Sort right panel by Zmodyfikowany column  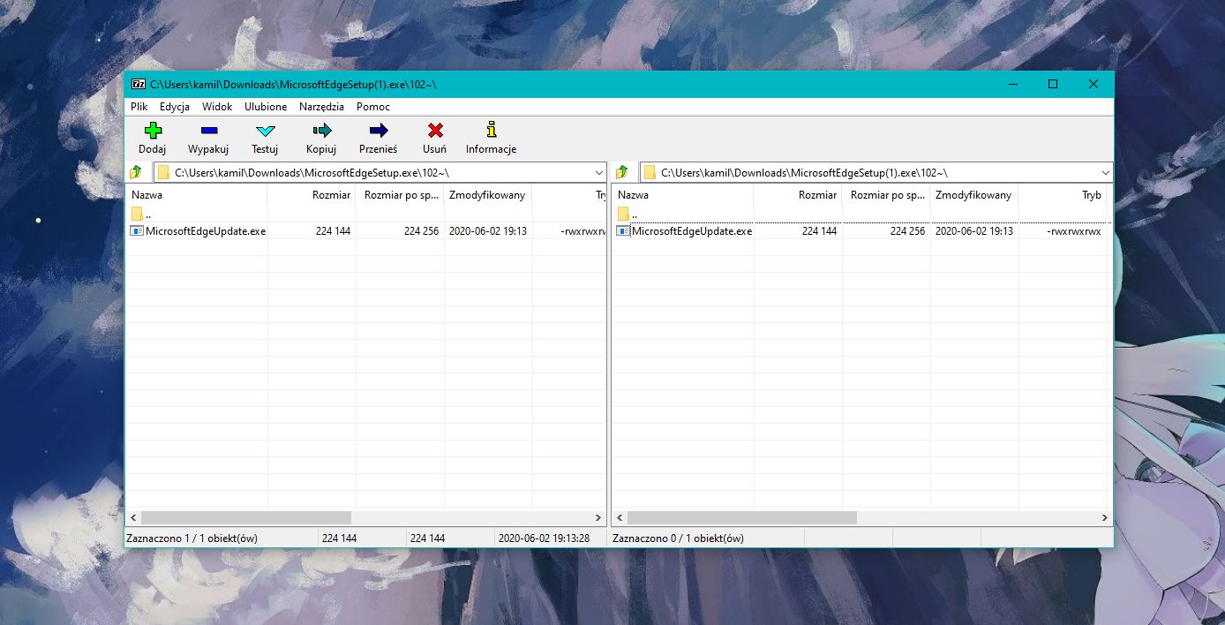coord(973,195)
